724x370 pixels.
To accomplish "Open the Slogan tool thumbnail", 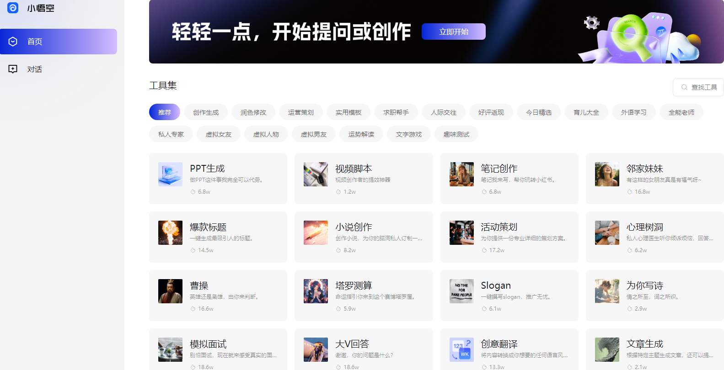I will [x=461, y=291].
